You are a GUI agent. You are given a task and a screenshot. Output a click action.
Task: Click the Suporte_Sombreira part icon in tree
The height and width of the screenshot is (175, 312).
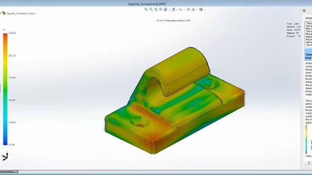tap(4, 13)
